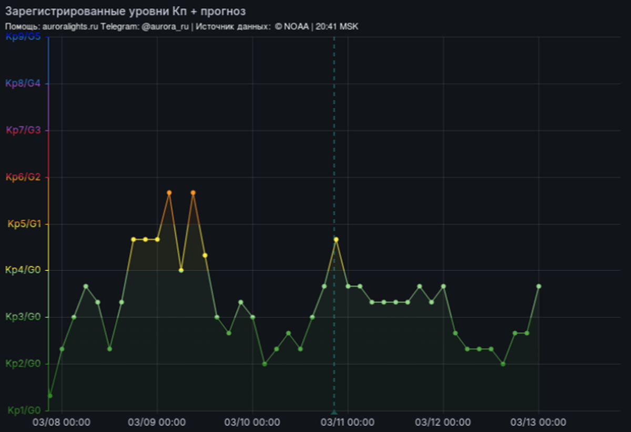Select the yellow data point on dashed line
631x432 pixels.
pos(336,239)
